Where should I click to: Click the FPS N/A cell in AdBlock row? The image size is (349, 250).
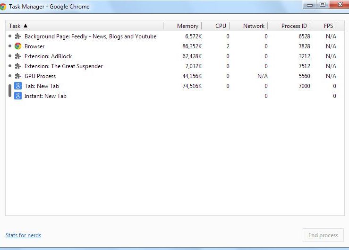331,56
